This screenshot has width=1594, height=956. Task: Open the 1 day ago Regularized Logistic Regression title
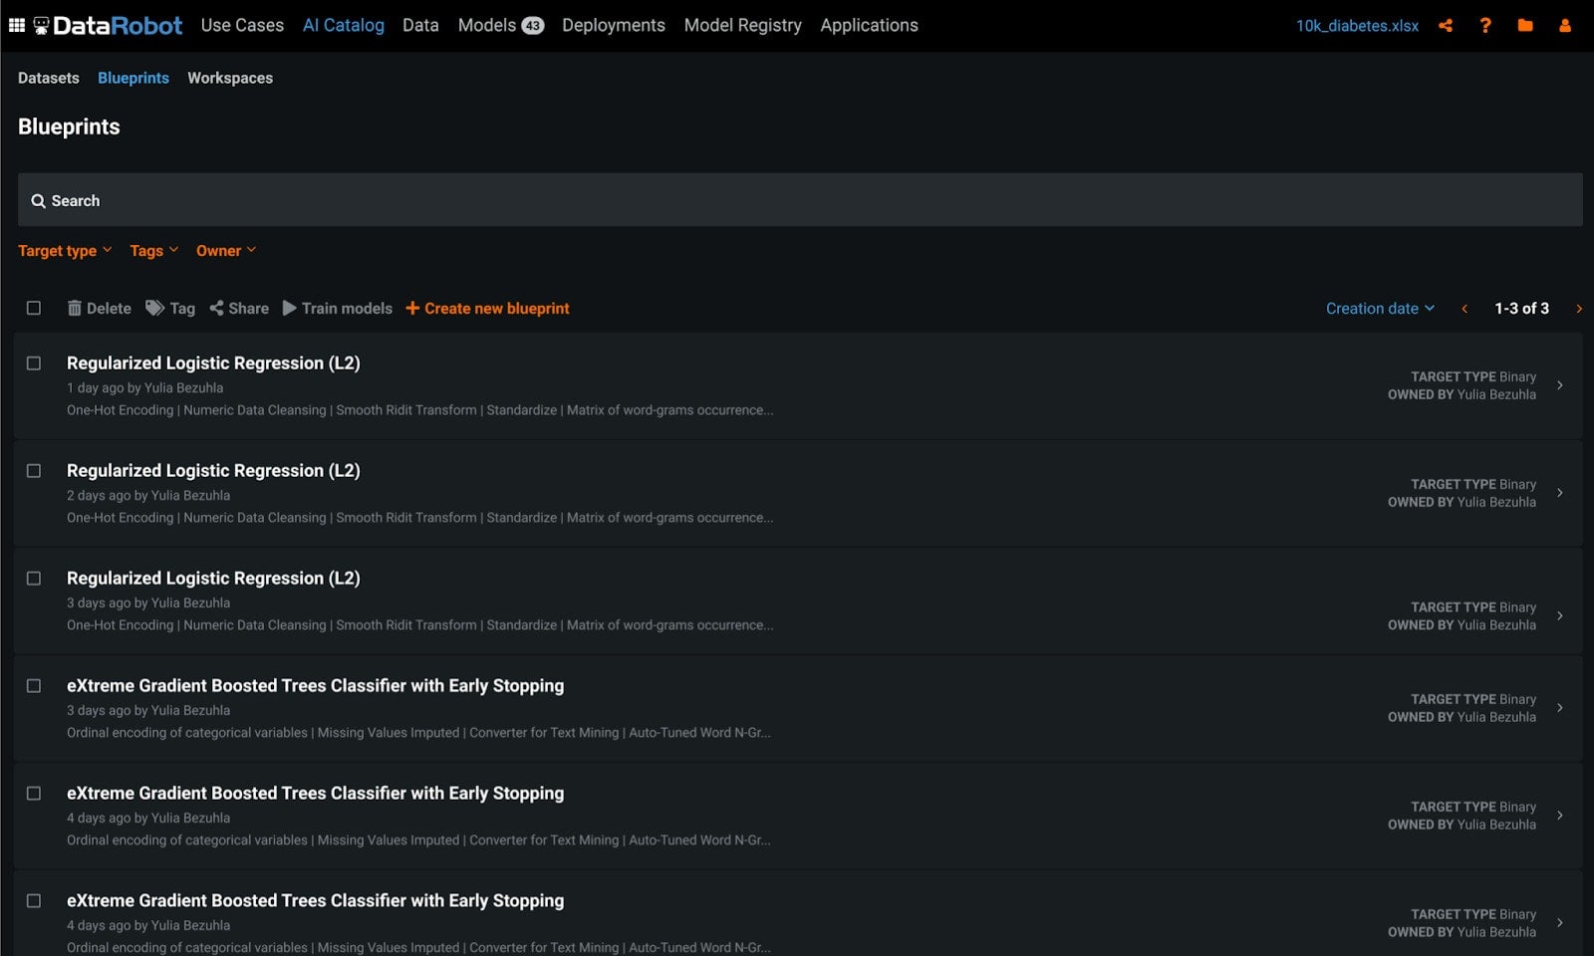[213, 363]
